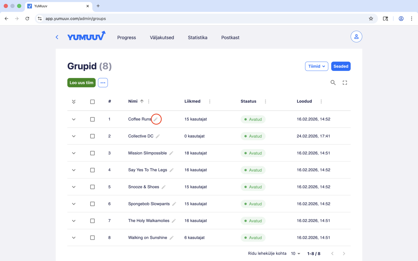Enter fullscreen table view

point(345,83)
